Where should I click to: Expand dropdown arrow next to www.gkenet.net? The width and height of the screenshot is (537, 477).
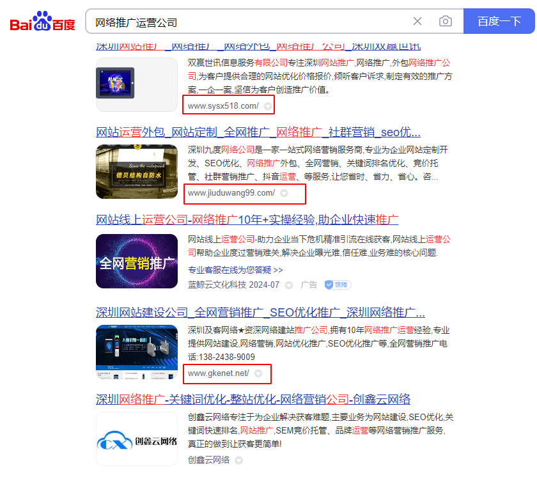[x=258, y=373]
